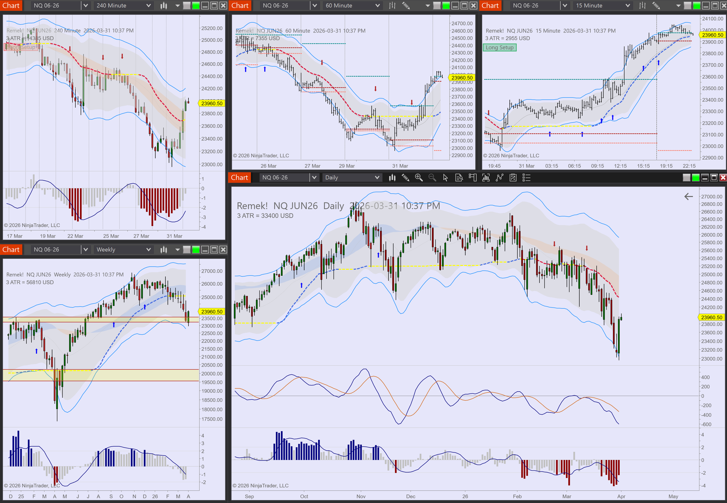727x503 pixels.
Task: Click Zoom In magnifier icon
Action: pos(419,178)
